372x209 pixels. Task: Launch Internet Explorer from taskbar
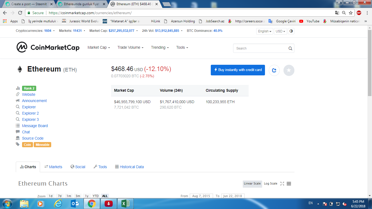coord(58,204)
